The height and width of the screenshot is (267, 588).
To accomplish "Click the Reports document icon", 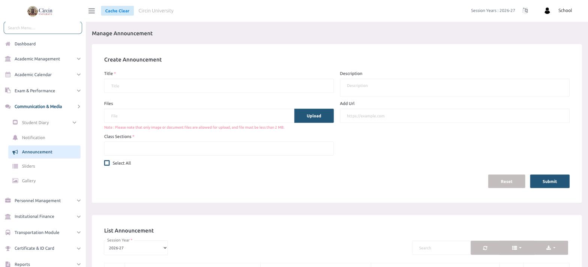I will (8, 264).
